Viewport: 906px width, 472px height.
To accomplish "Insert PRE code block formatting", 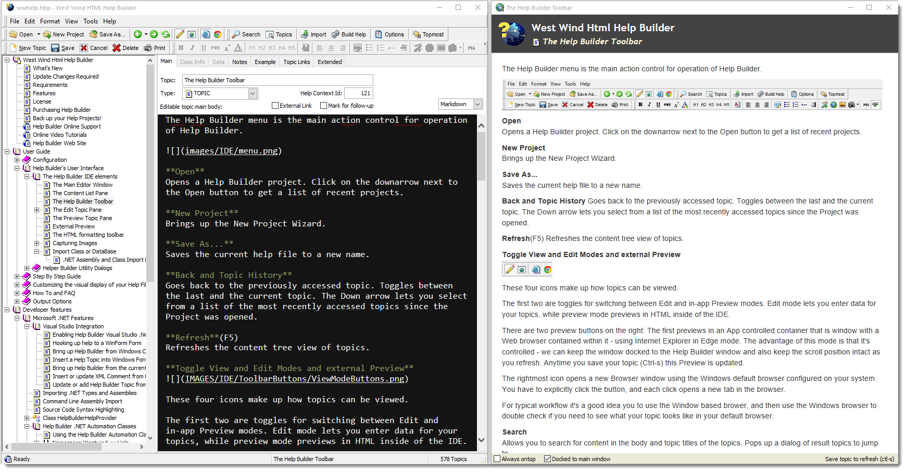I will 215,48.
